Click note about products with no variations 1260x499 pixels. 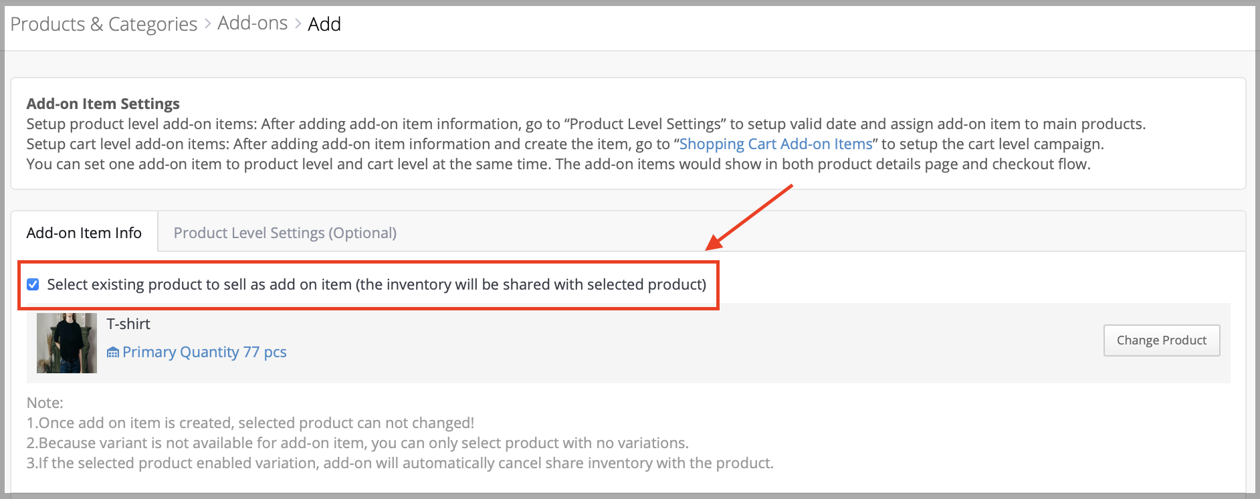pos(358,443)
